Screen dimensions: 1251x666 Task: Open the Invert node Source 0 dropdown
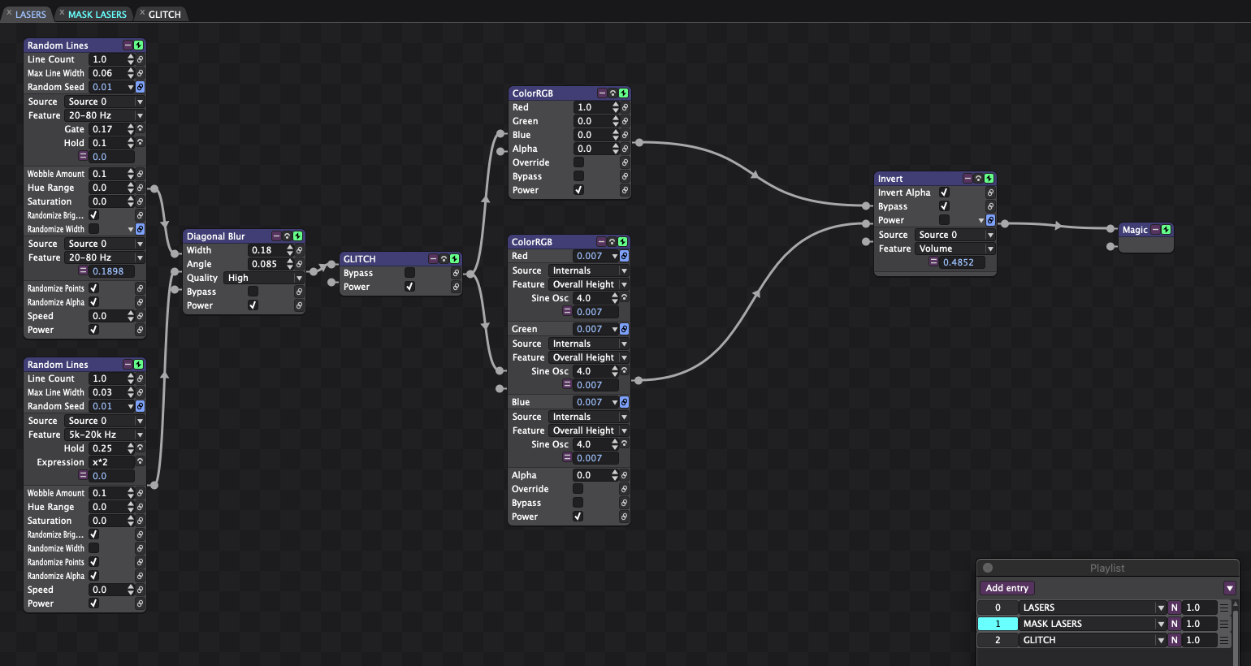pos(955,235)
